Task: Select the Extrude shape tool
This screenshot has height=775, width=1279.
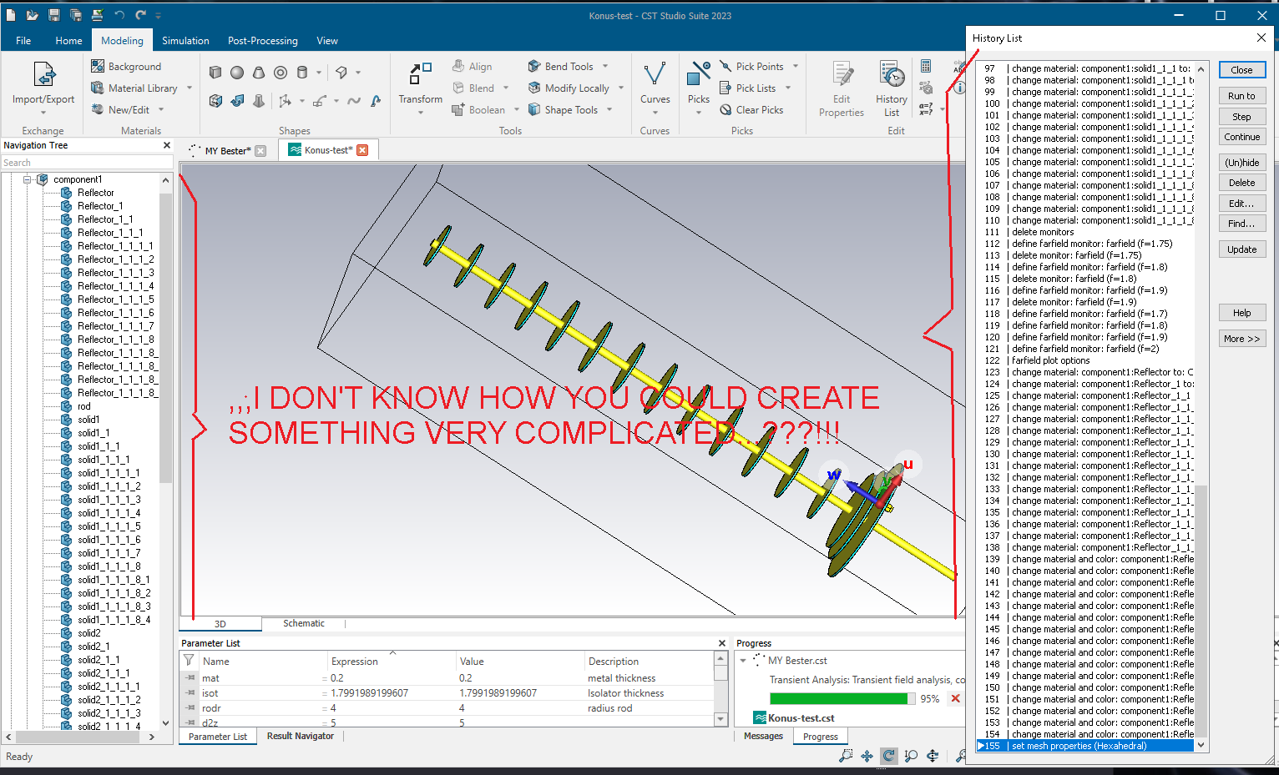Action: coord(215,101)
